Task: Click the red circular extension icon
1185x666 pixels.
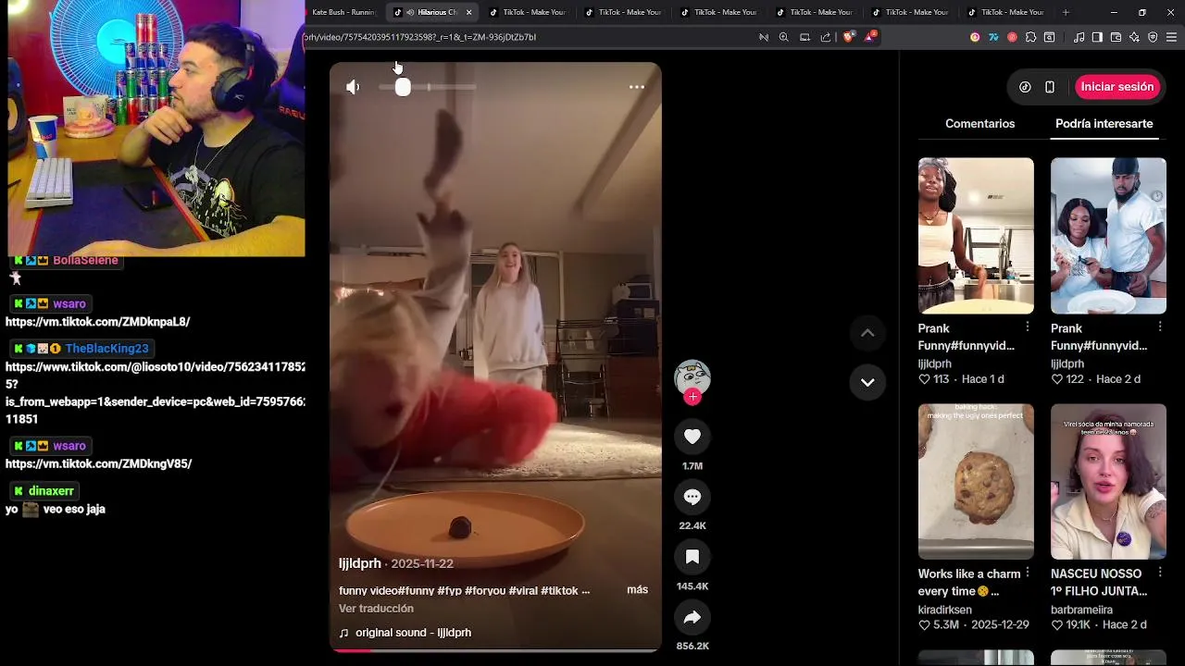Action: pos(1012,37)
